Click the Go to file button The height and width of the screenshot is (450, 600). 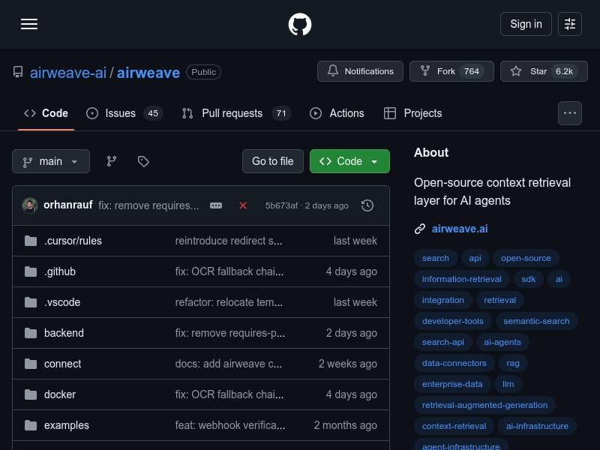coord(273,161)
